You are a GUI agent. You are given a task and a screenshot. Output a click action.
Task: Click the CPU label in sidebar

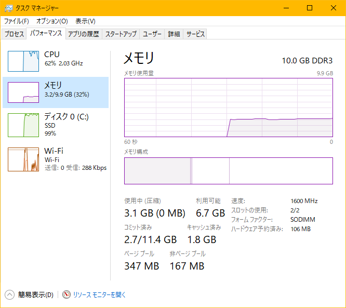coord(52,55)
